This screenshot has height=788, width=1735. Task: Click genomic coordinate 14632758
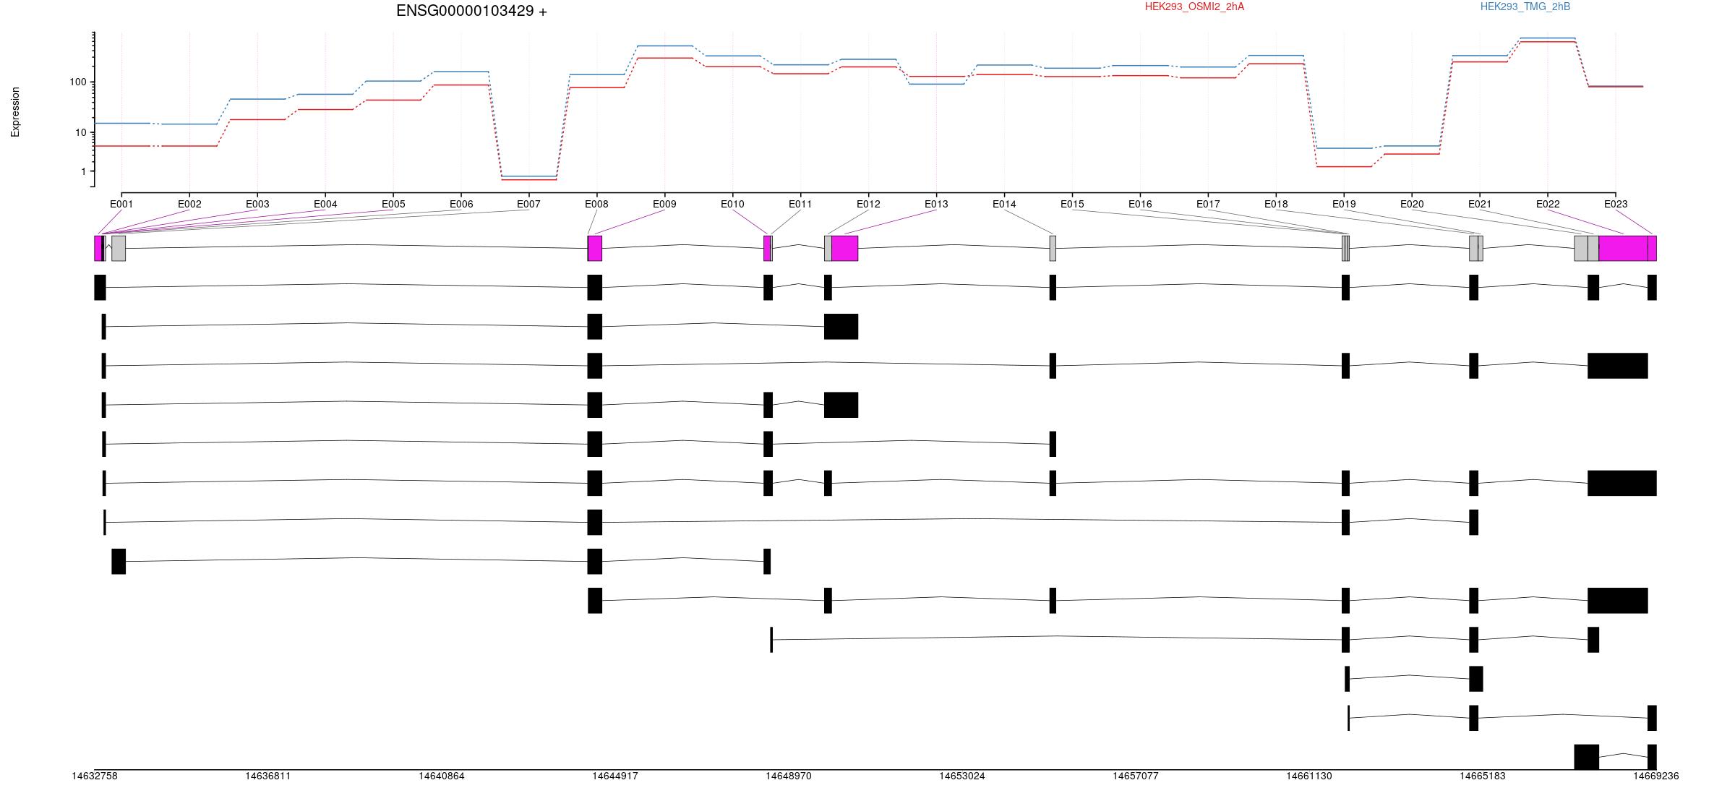click(95, 776)
